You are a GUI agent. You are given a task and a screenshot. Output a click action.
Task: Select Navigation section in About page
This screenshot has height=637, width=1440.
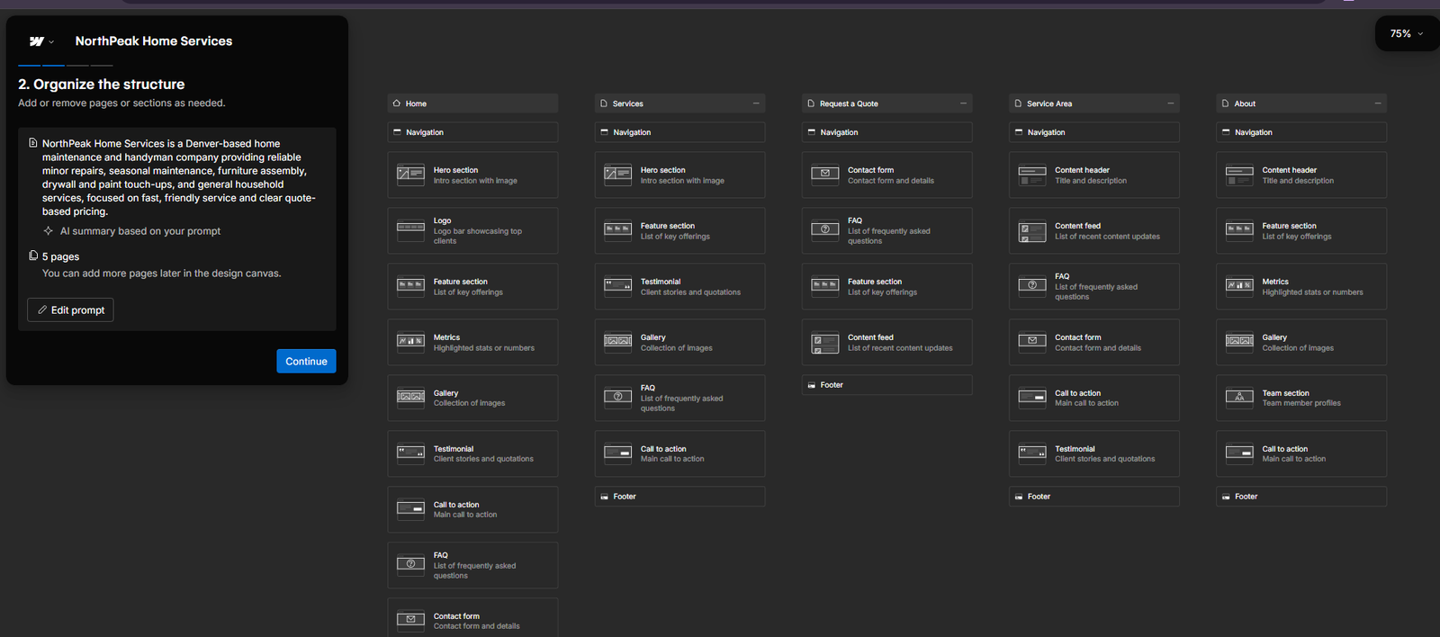(x=1300, y=132)
